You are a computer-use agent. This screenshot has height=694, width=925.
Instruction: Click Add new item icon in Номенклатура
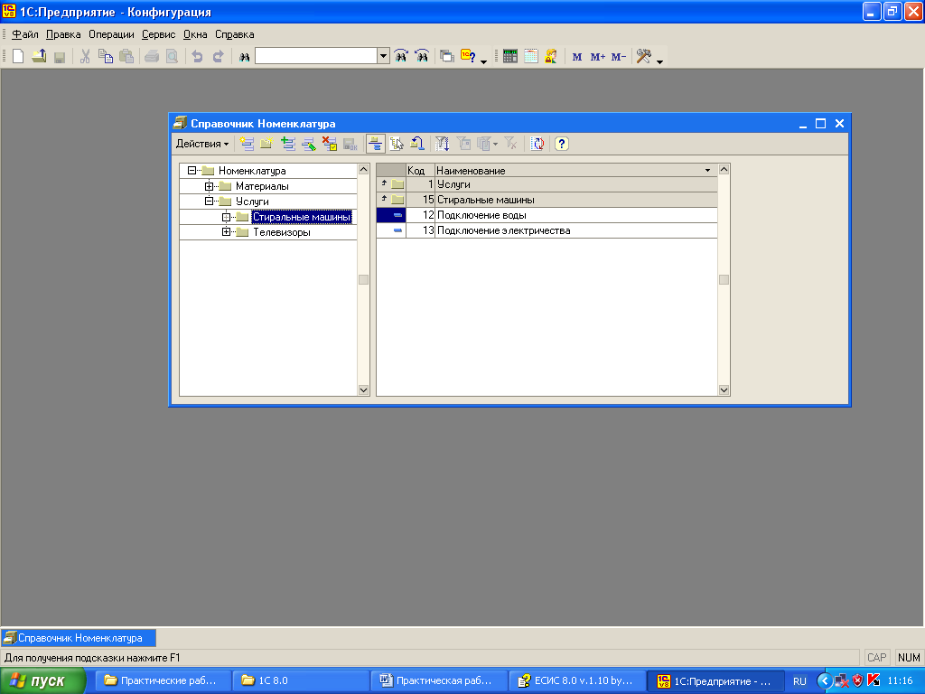tap(247, 144)
